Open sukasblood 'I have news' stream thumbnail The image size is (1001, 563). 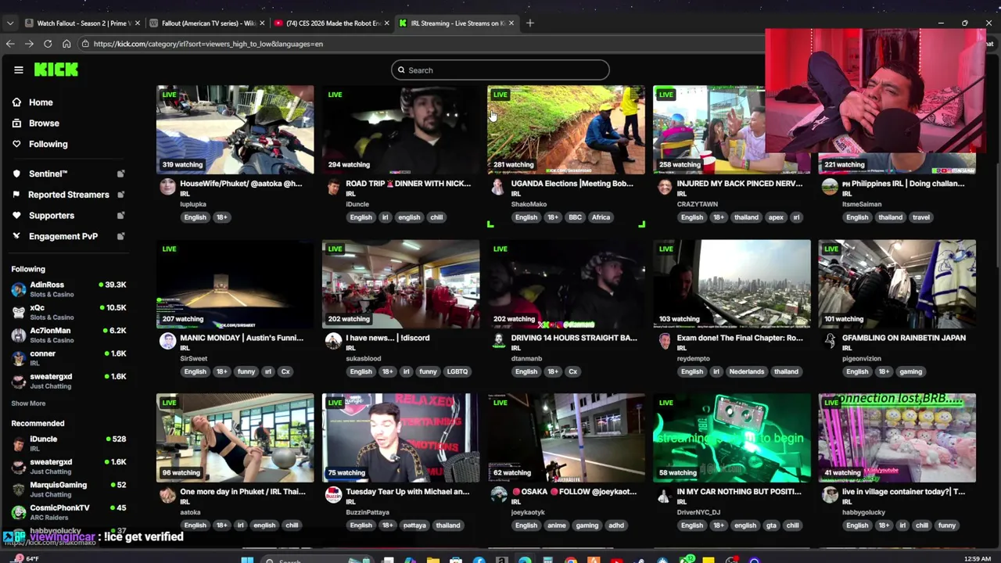click(x=400, y=284)
